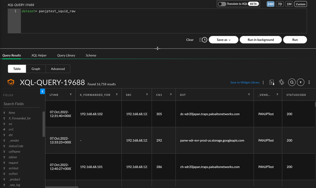This screenshot has width=316, height=188.
Task: Click the export results to file icon
Action: click(271, 83)
